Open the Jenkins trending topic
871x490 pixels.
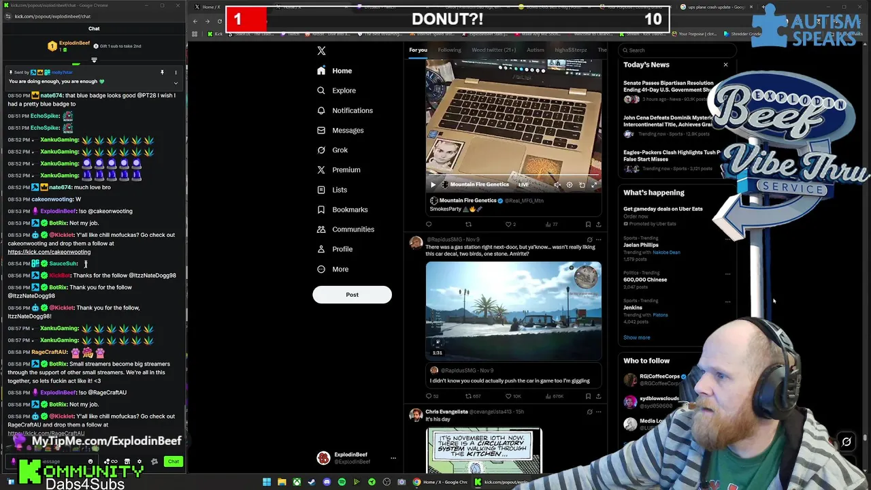[633, 308]
